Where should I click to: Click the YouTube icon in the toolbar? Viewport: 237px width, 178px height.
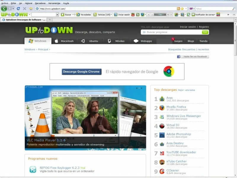pyautogui.click(x=133, y=15)
